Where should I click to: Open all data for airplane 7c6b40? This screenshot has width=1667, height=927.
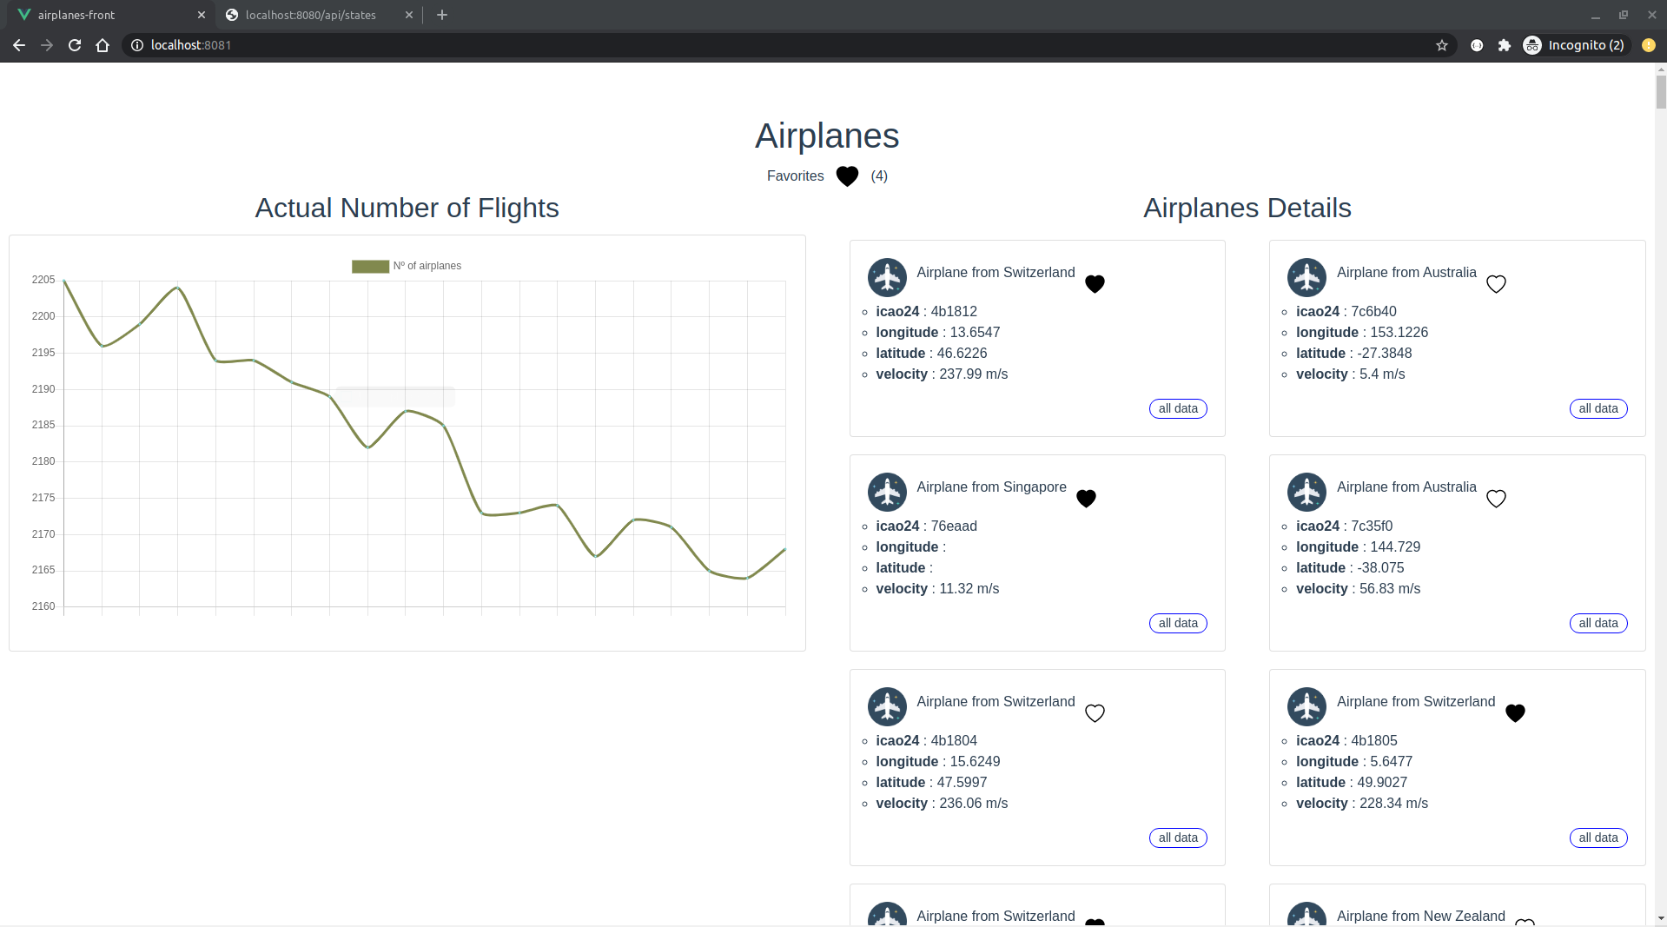coord(1598,408)
